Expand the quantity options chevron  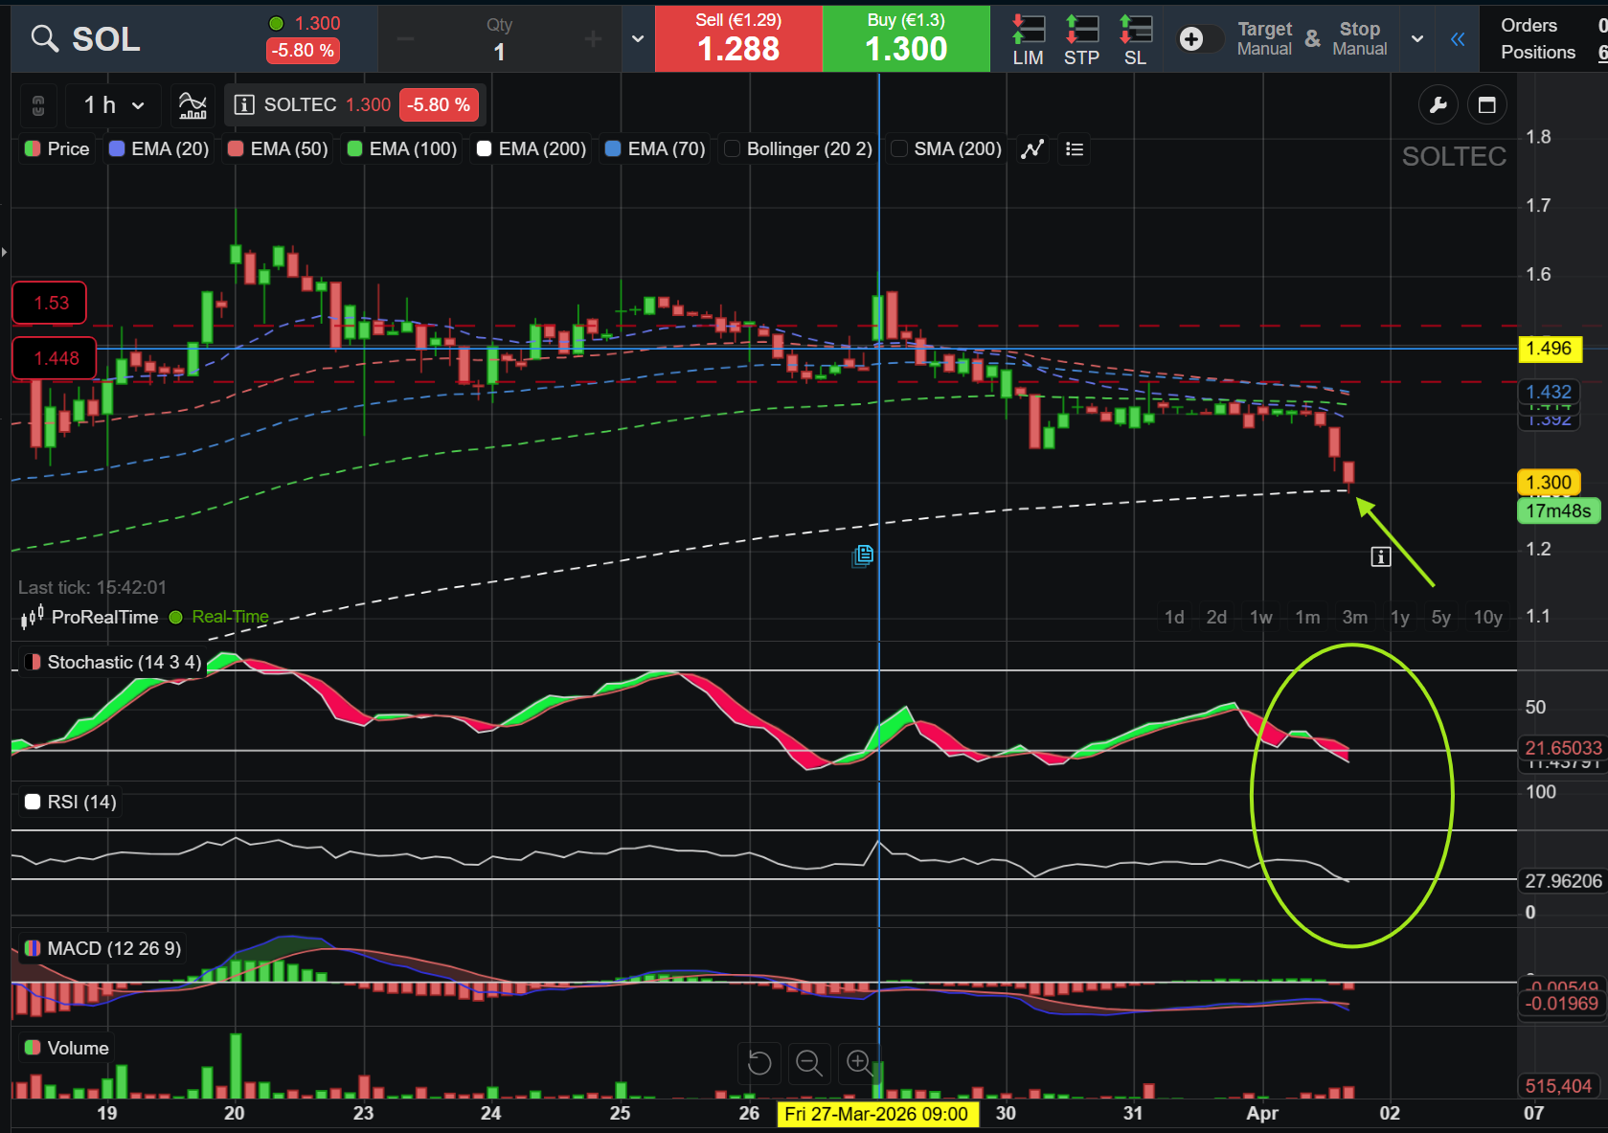coord(638,39)
